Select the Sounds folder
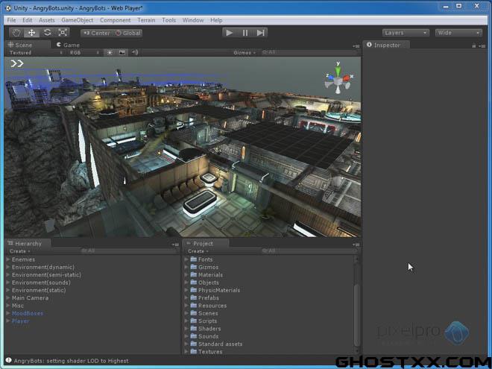This screenshot has height=369, width=492. tap(208, 336)
